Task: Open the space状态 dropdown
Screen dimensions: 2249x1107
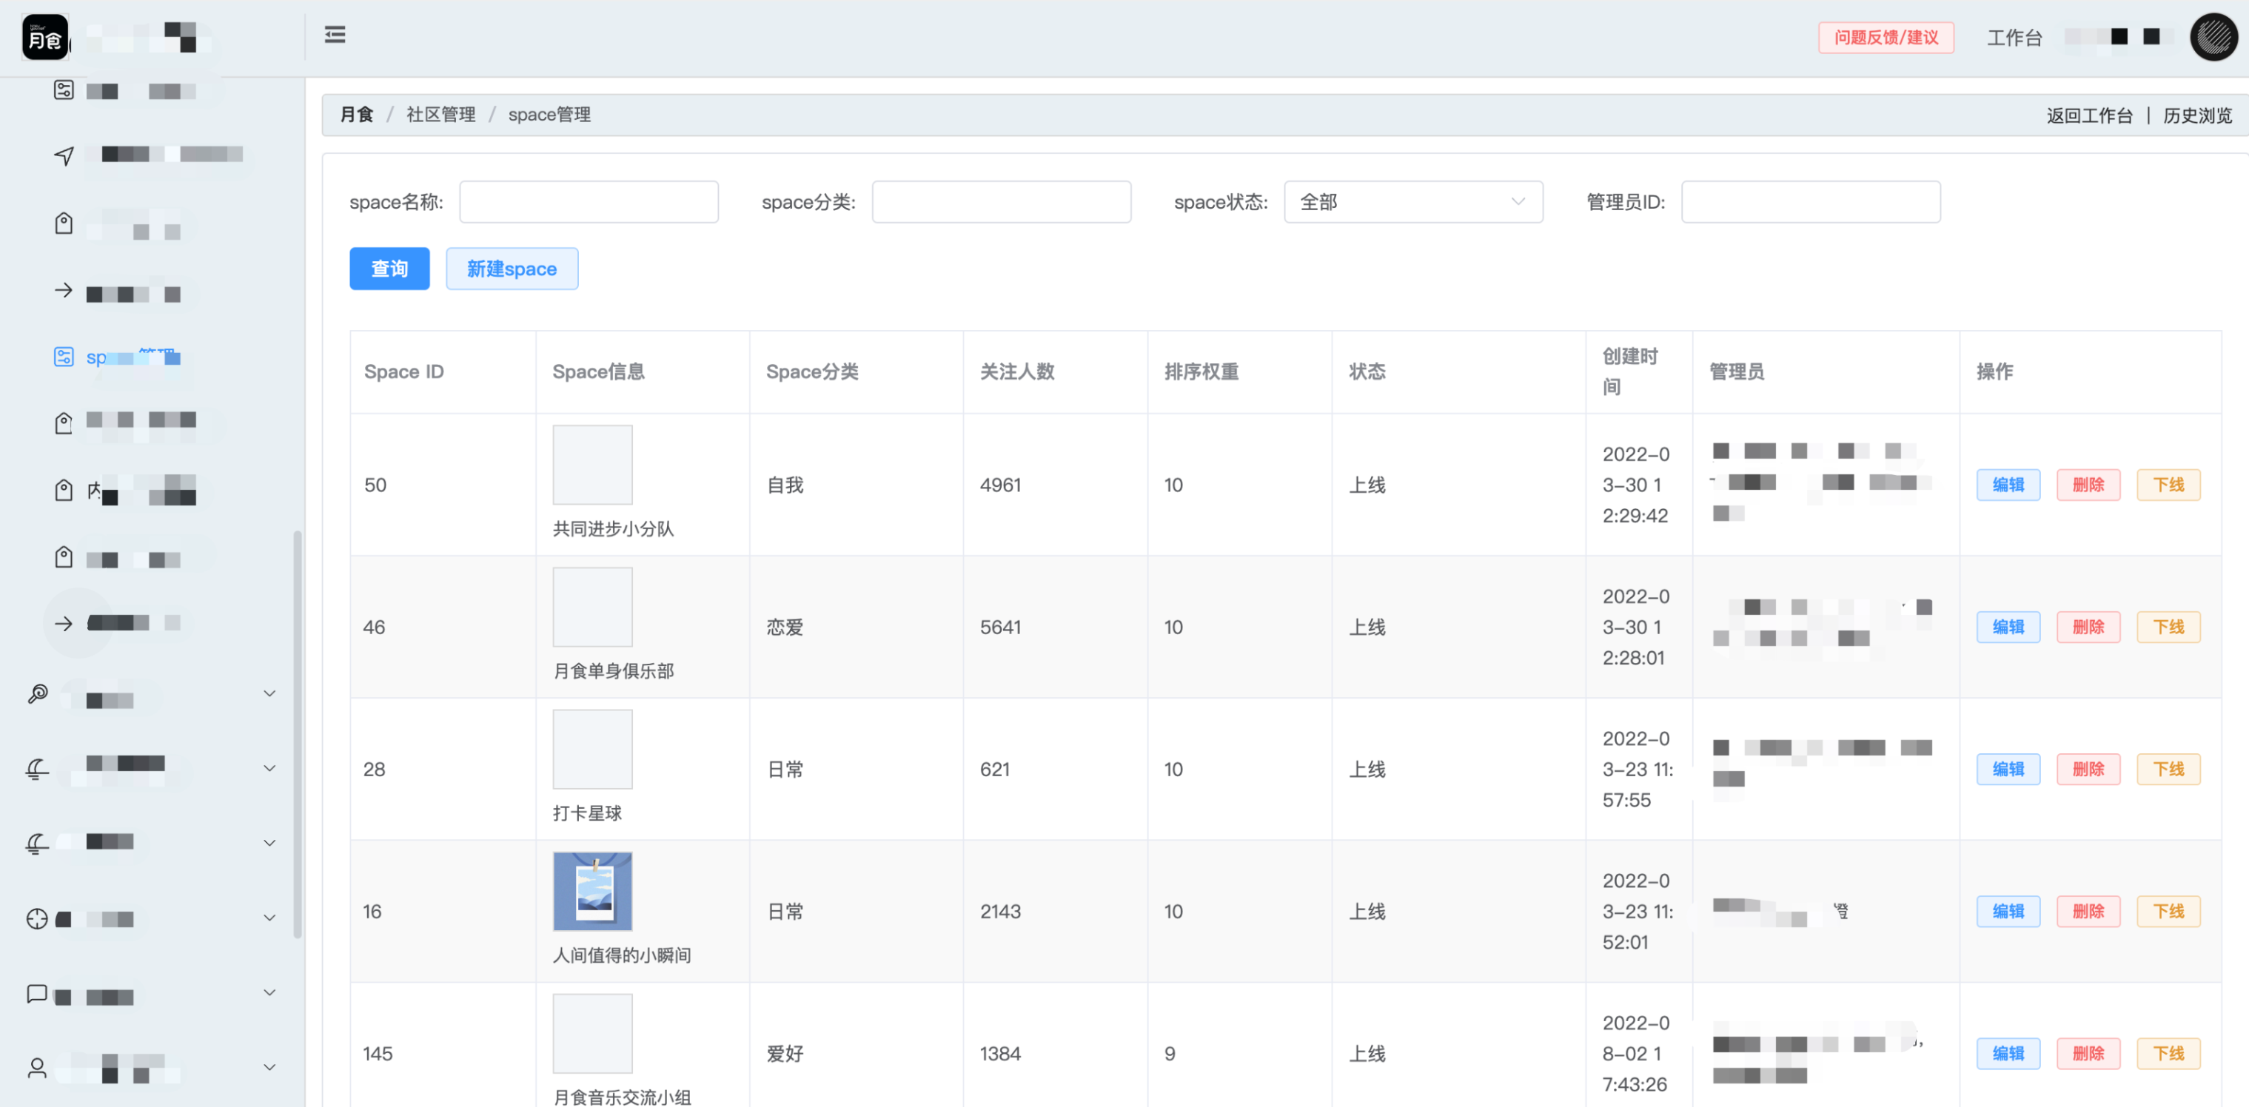Action: [1413, 203]
